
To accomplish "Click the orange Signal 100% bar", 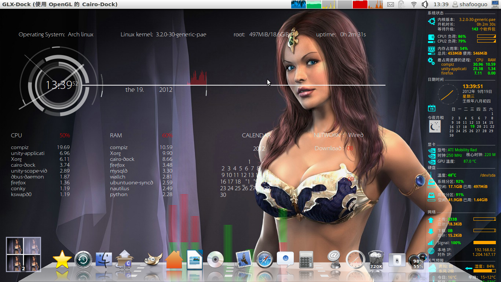I will (x=484, y=243).
